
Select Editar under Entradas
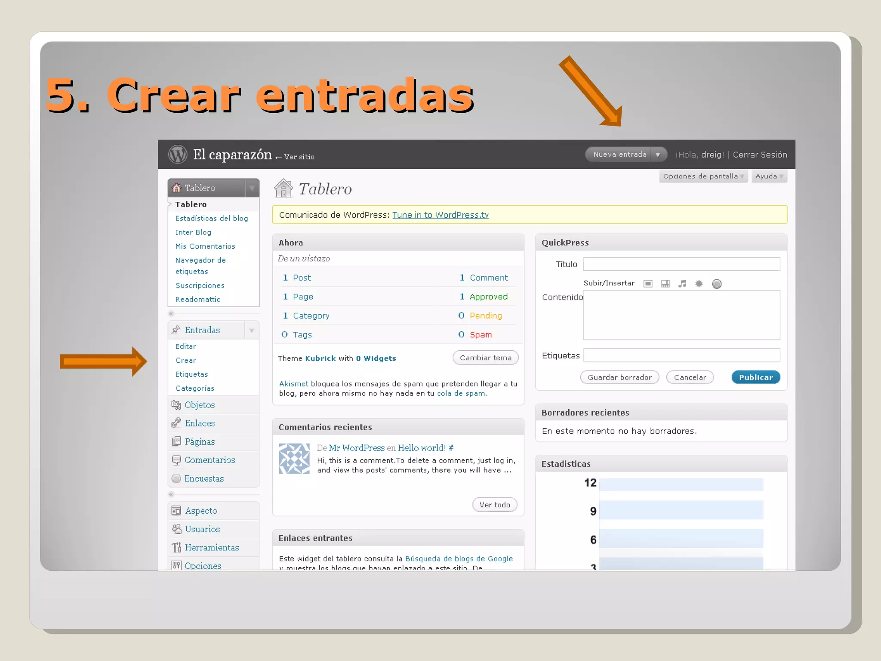click(185, 346)
